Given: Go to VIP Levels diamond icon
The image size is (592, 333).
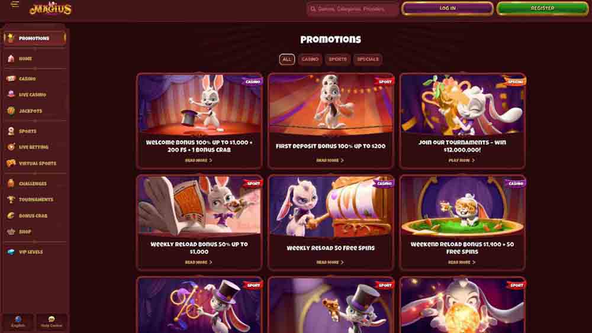Looking at the screenshot, I should (x=11, y=252).
